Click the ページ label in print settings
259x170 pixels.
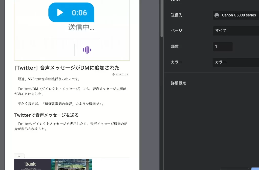(x=177, y=31)
